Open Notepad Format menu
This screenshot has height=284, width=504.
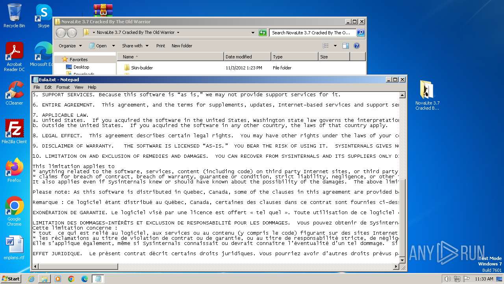point(63,87)
